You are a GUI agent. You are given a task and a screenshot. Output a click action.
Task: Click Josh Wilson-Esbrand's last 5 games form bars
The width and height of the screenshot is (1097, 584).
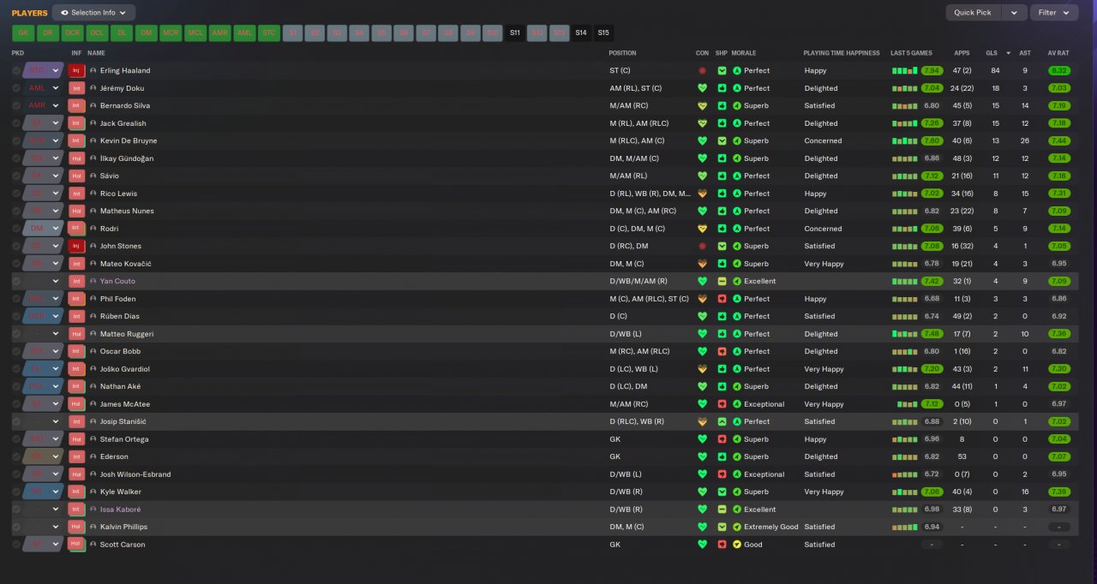click(x=904, y=474)
